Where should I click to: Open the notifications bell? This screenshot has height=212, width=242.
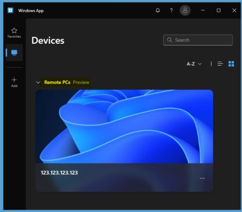(158, 11)
